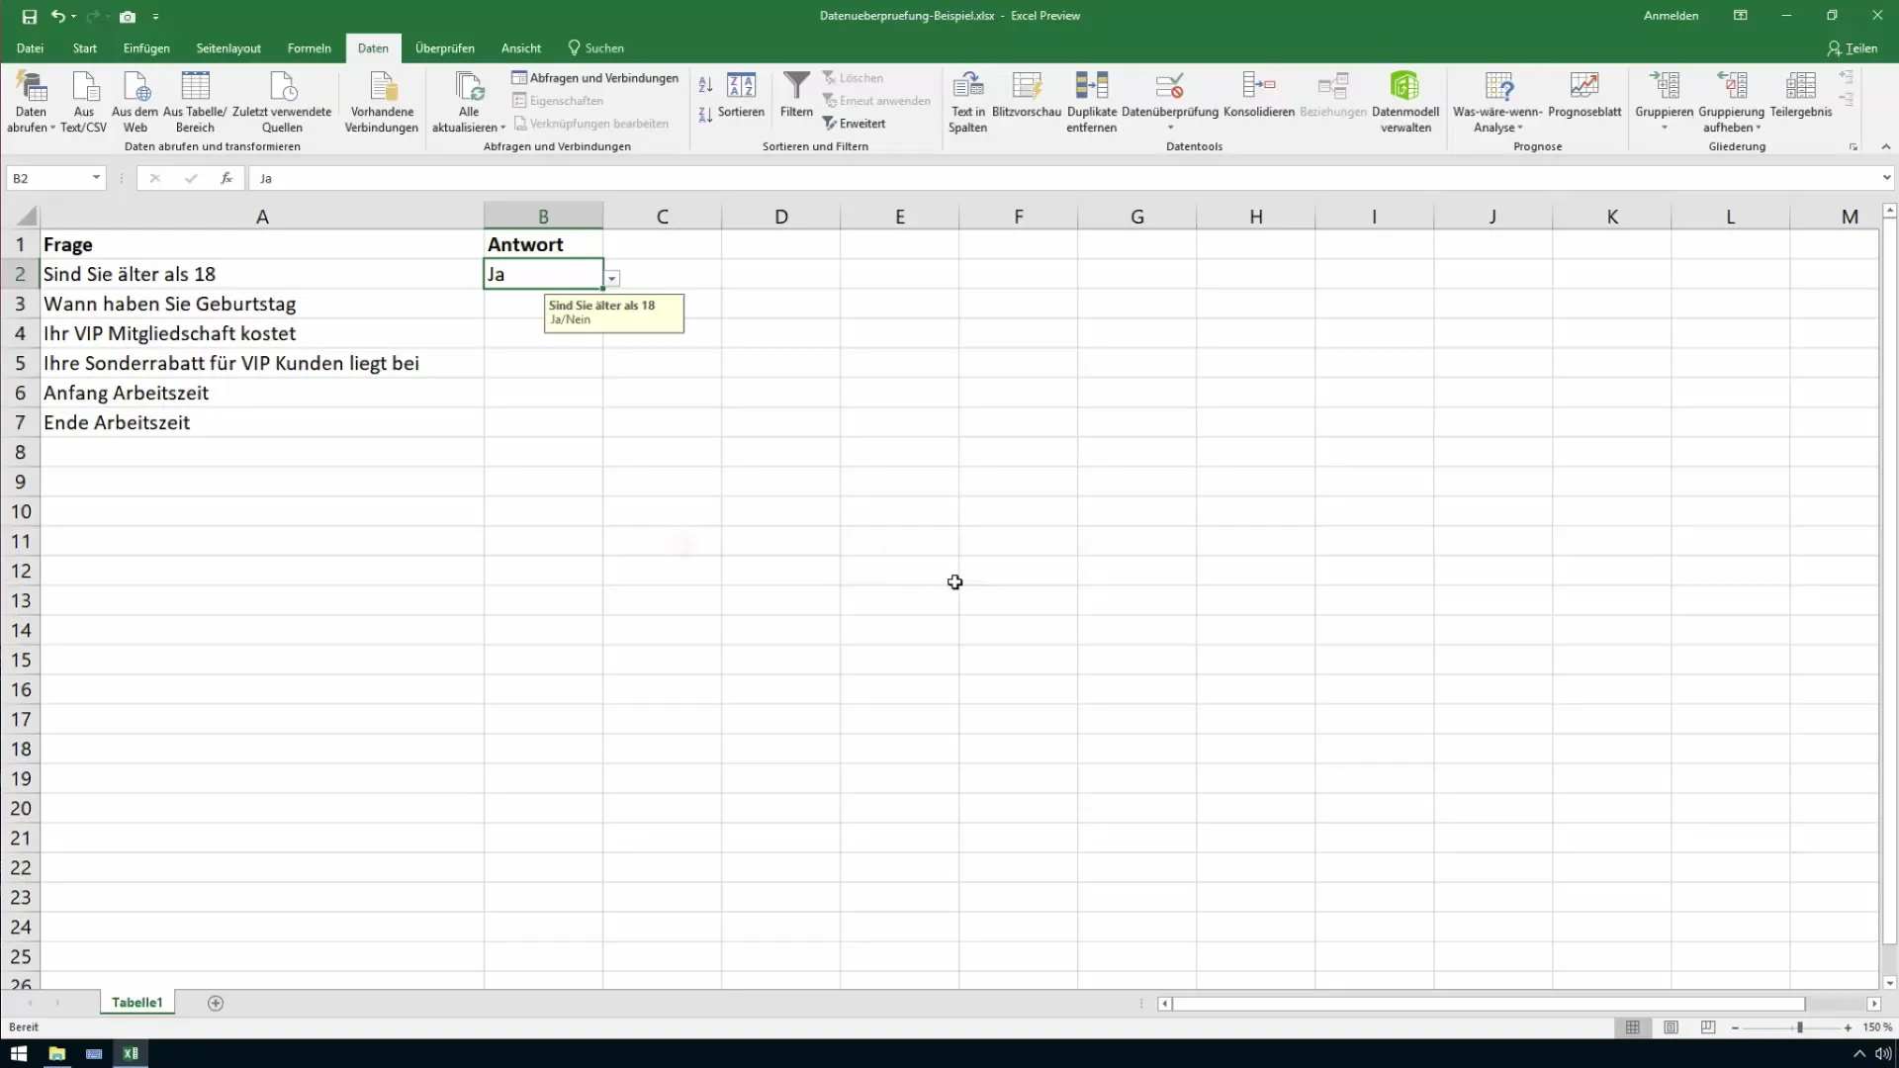1899x1068 pixels.
Task: Run the Blitzvorschau tool
Action: coord(1027,95)
